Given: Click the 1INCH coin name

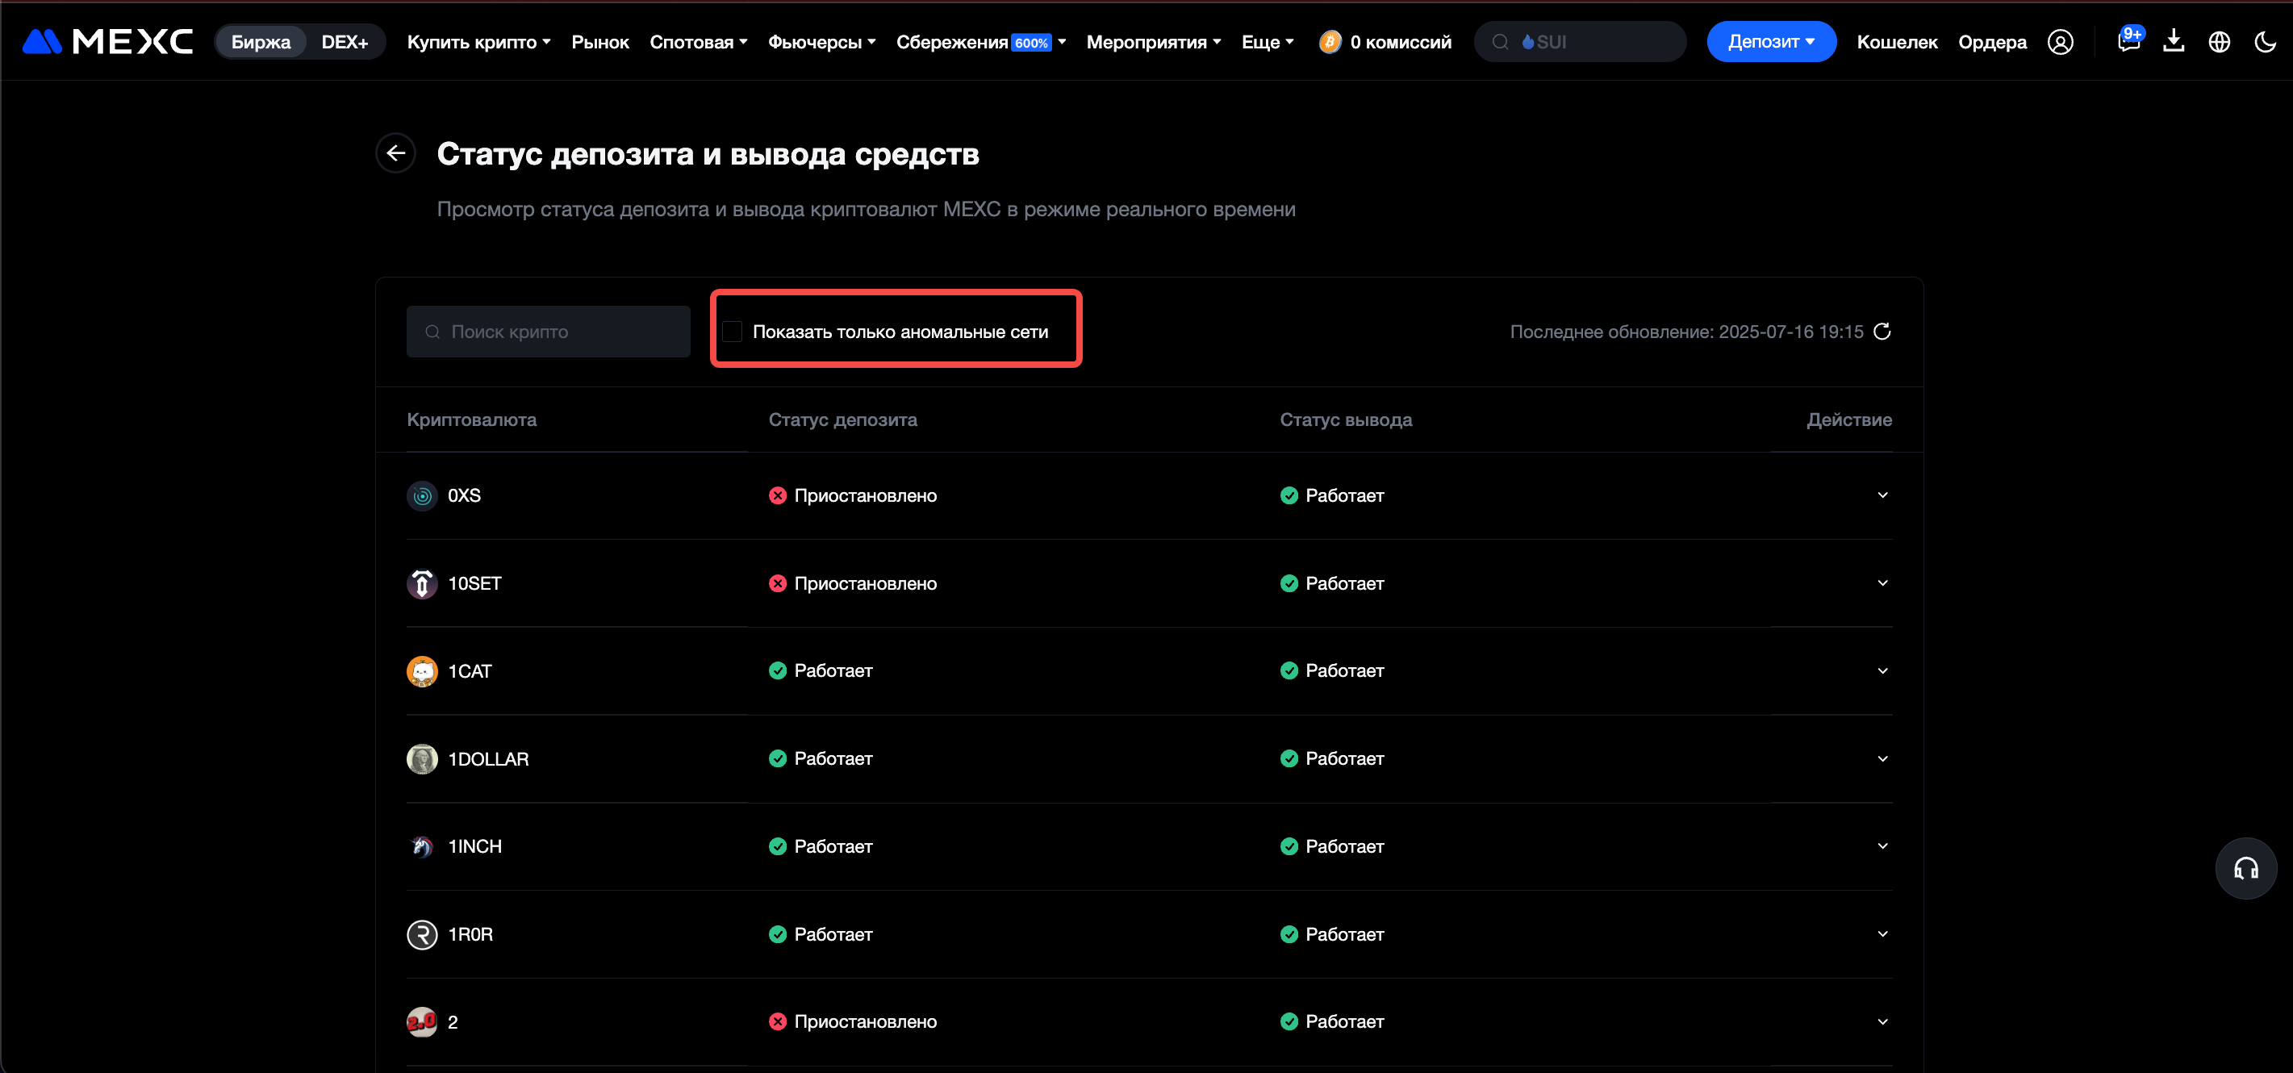Looking at the screenshot, I should click(474, 846).
